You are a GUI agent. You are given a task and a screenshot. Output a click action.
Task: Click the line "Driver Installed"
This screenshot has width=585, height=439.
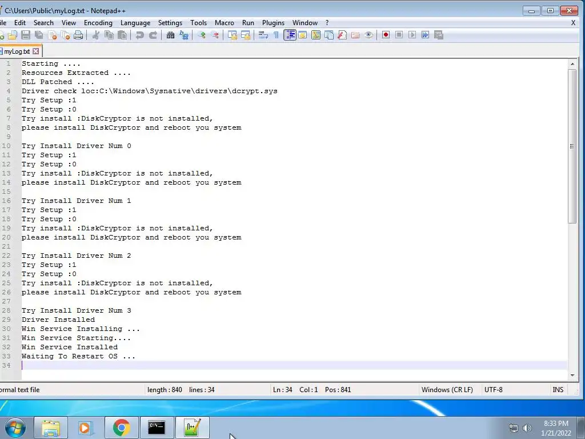click(x=58, y=320)
